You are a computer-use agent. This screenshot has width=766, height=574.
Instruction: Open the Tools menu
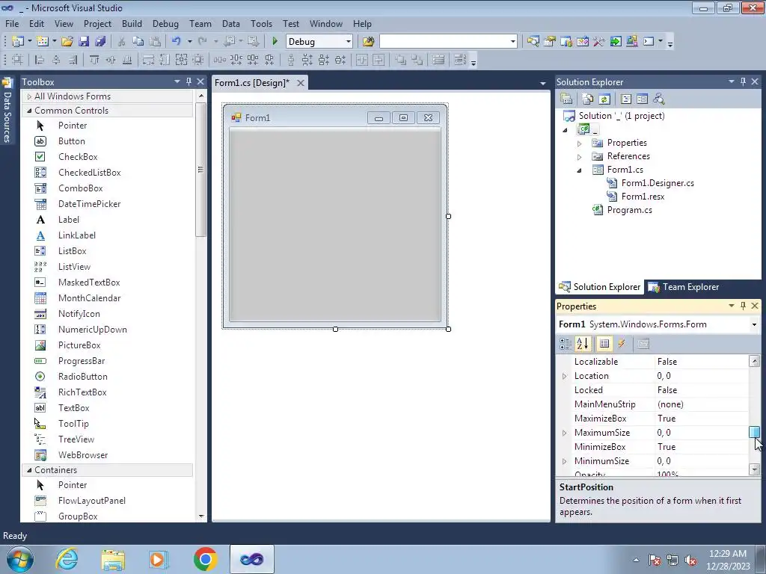[x=261, y=23]
